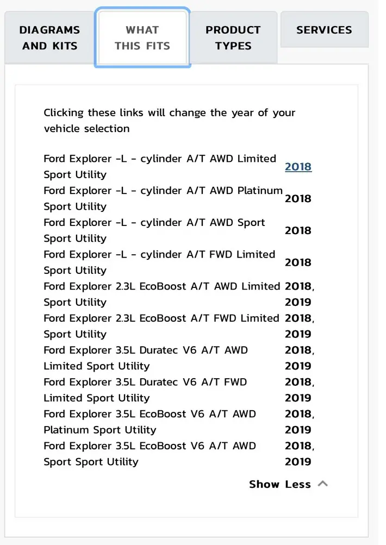The width and height of the screenshot is (386, 545).
Task: Click 2018 for 3.5L Duratec V6 FWD
Action: point(298,382)
